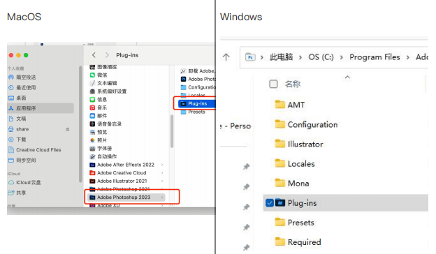Select the 语音备忘录 app
436x254 pixels.
[x=106, y=124]
